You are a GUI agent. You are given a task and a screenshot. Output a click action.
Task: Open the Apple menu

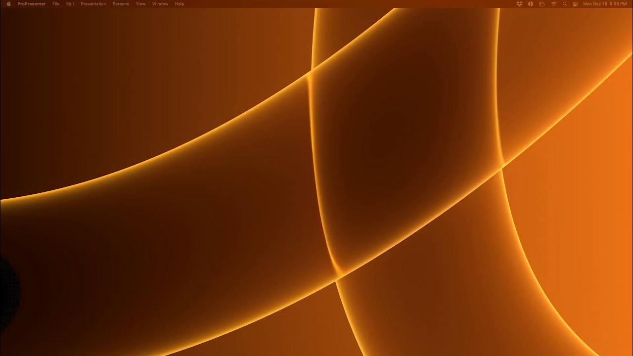(8, 3)
